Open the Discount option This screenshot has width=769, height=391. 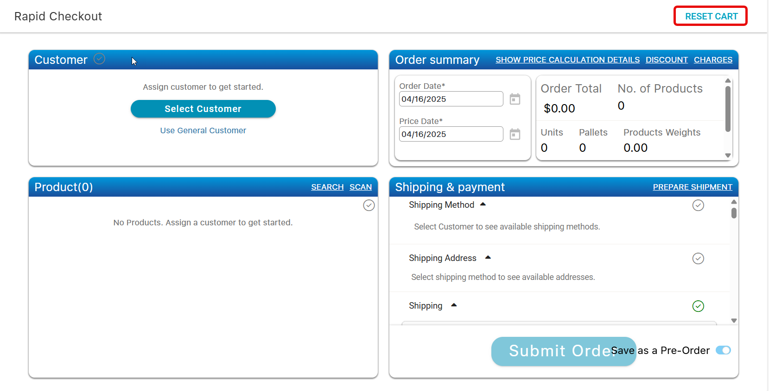(666, 60)
